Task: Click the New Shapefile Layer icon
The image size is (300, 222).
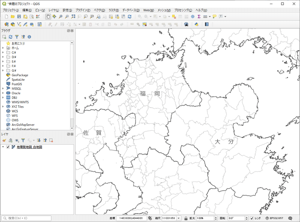Action: [x=19, y=24]
